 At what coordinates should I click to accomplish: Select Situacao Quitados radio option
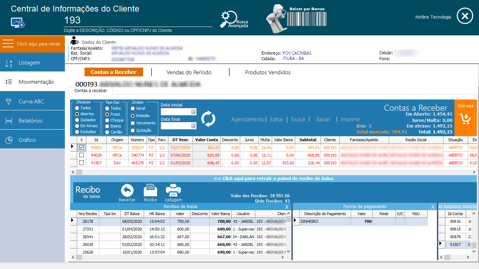(77, 120)
